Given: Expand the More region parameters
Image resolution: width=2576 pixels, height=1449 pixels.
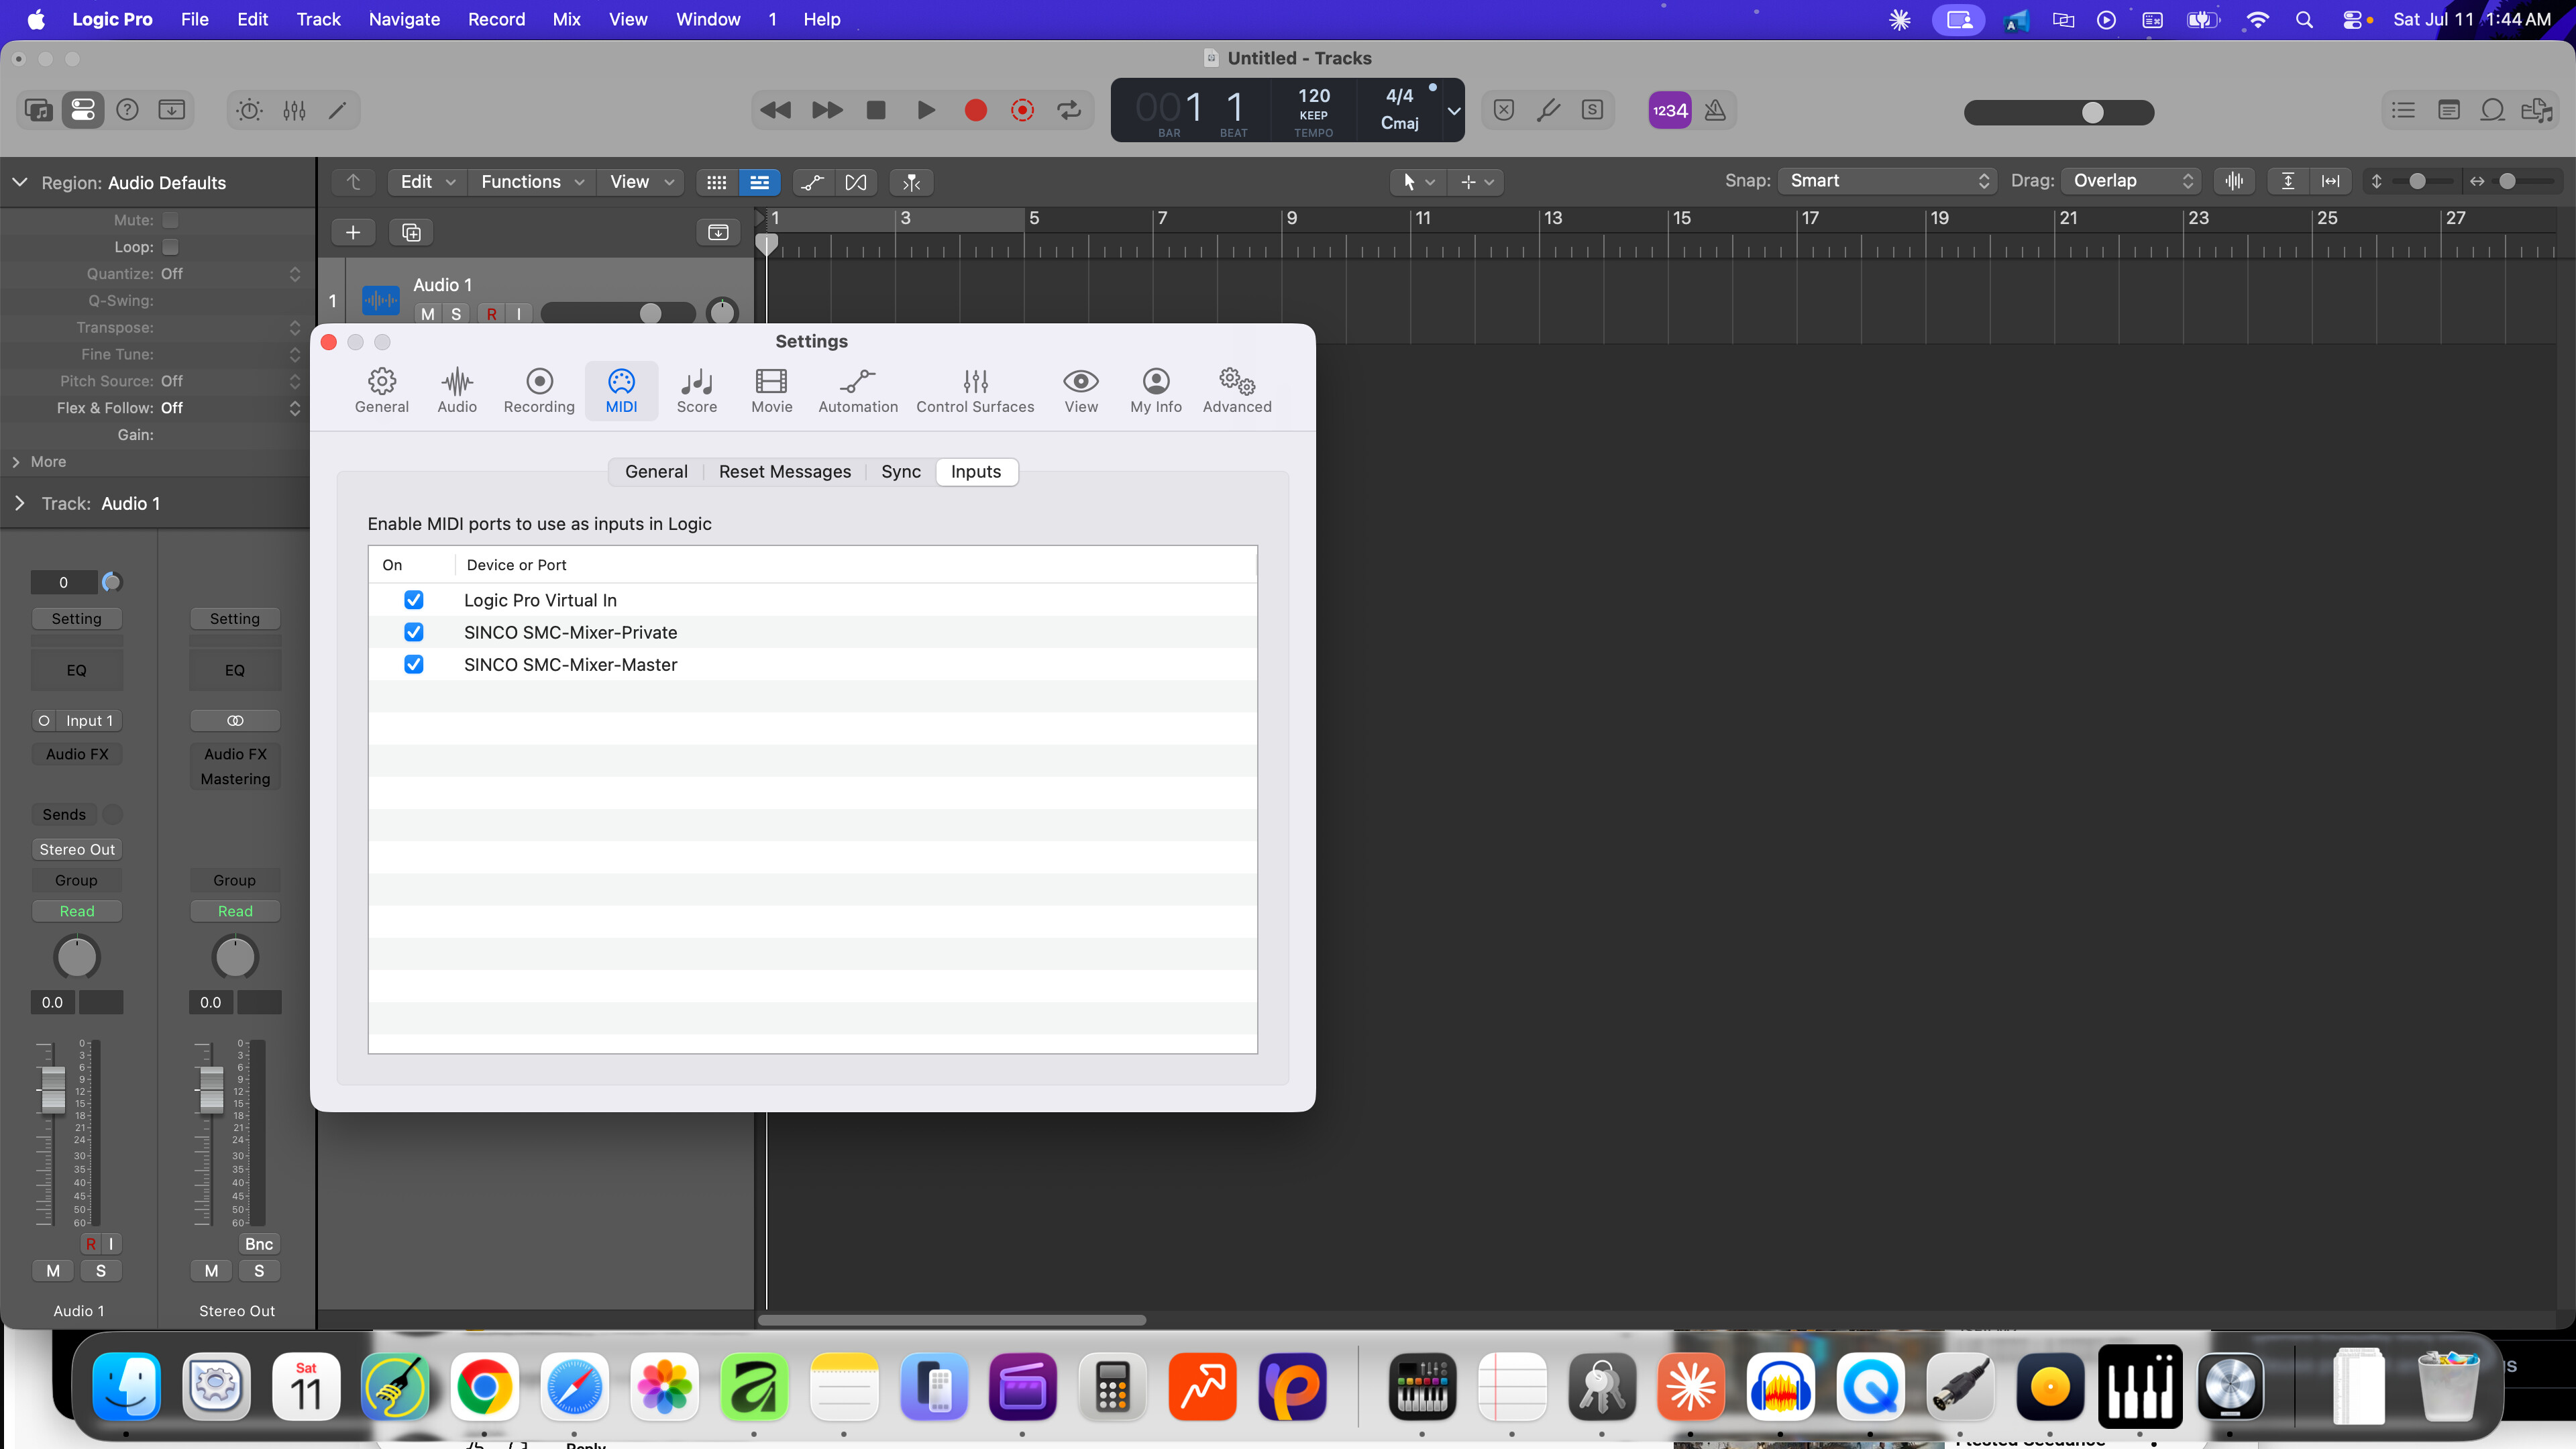Looking at the screenshot, I should click(x=16, y=462).
